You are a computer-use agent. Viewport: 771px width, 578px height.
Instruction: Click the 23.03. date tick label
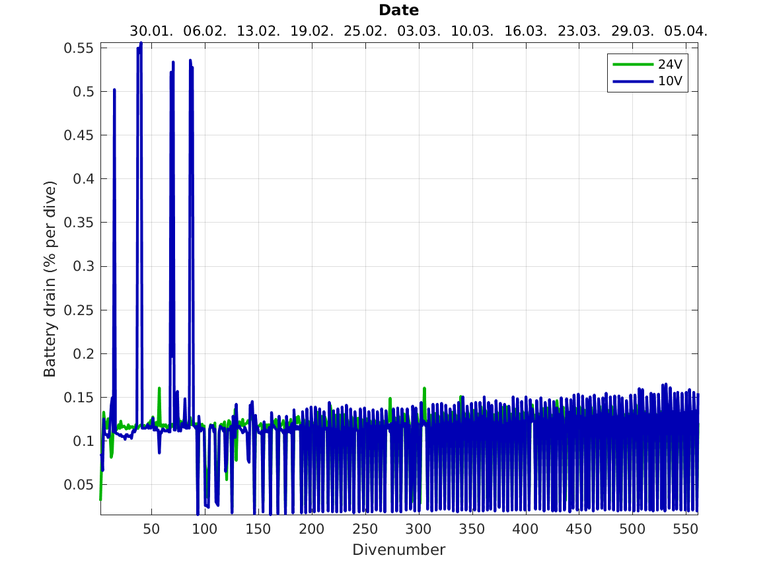click(x=579, y=32)
